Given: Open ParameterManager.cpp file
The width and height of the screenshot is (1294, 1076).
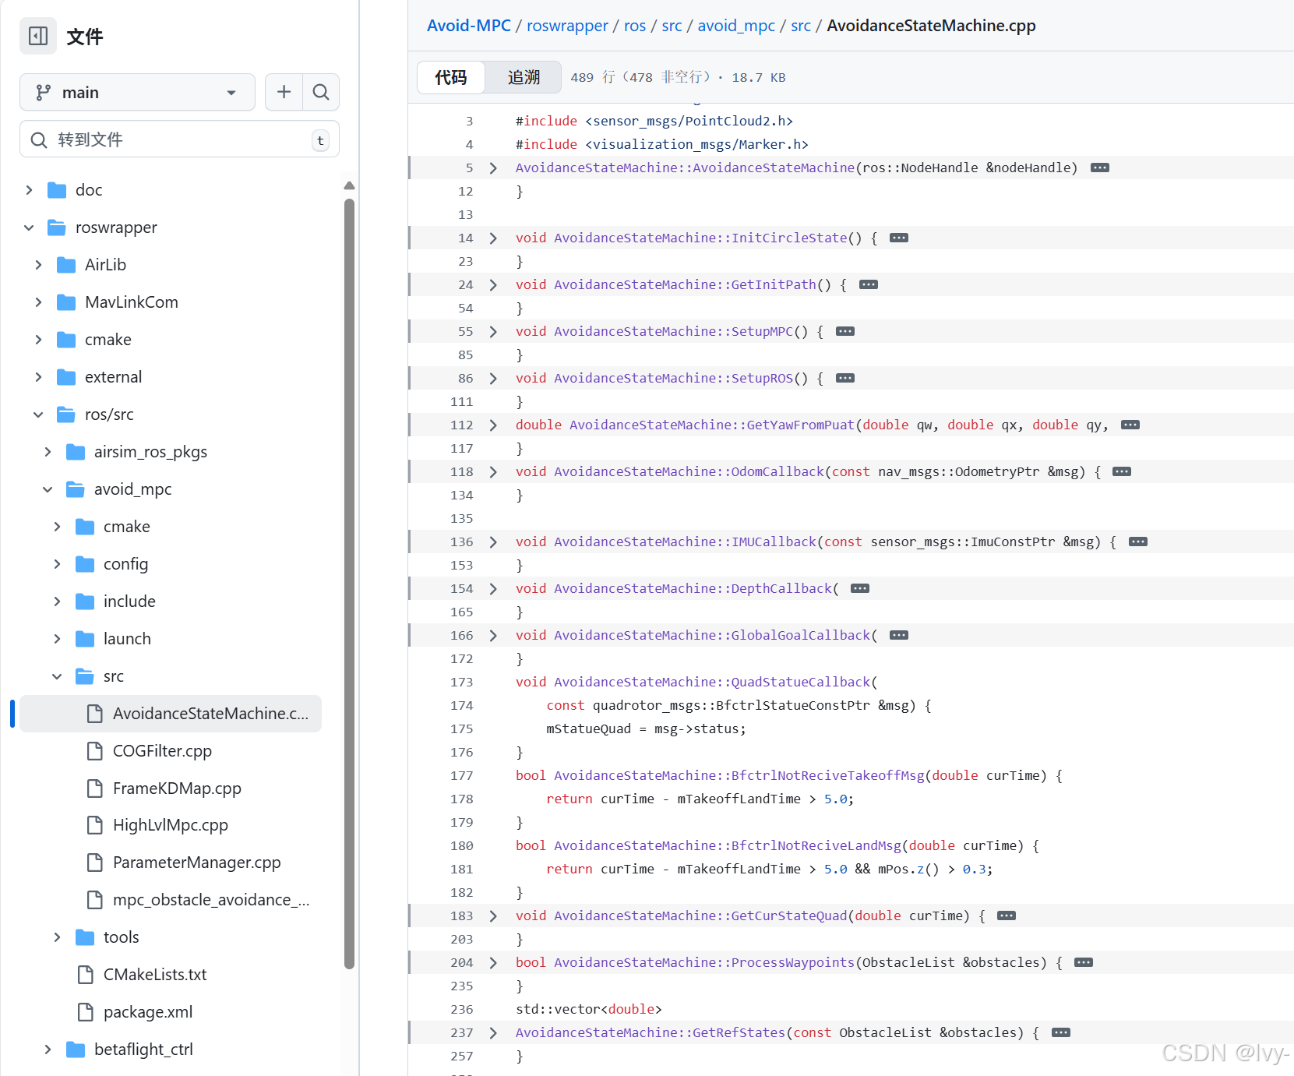Looking at the screenshot, I should (x=196, y=863).
